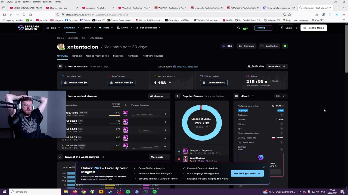Open the site search magnifier icon

(x=239, y=28)
